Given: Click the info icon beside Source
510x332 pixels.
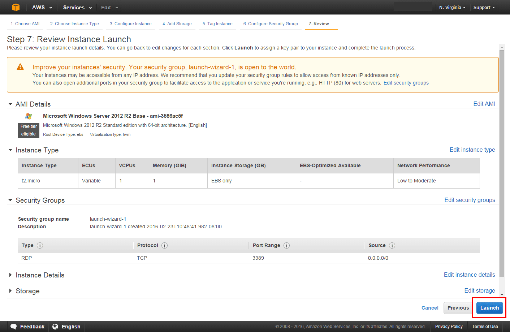Looking at the screenshot, I should [392, 245].
